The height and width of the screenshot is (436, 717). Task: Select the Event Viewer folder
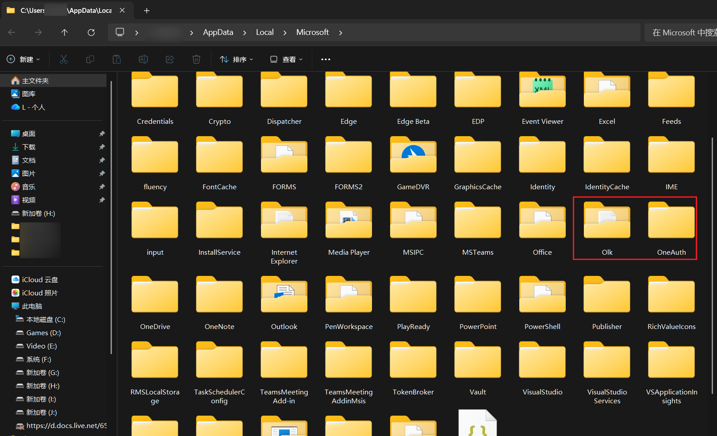coord(542,98)
